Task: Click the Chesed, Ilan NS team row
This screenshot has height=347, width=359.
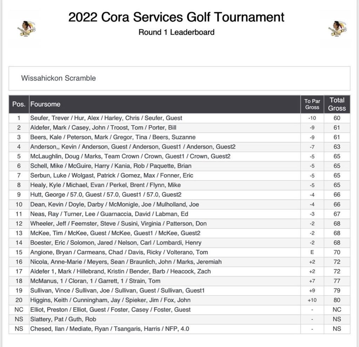Action: (179, 329)
